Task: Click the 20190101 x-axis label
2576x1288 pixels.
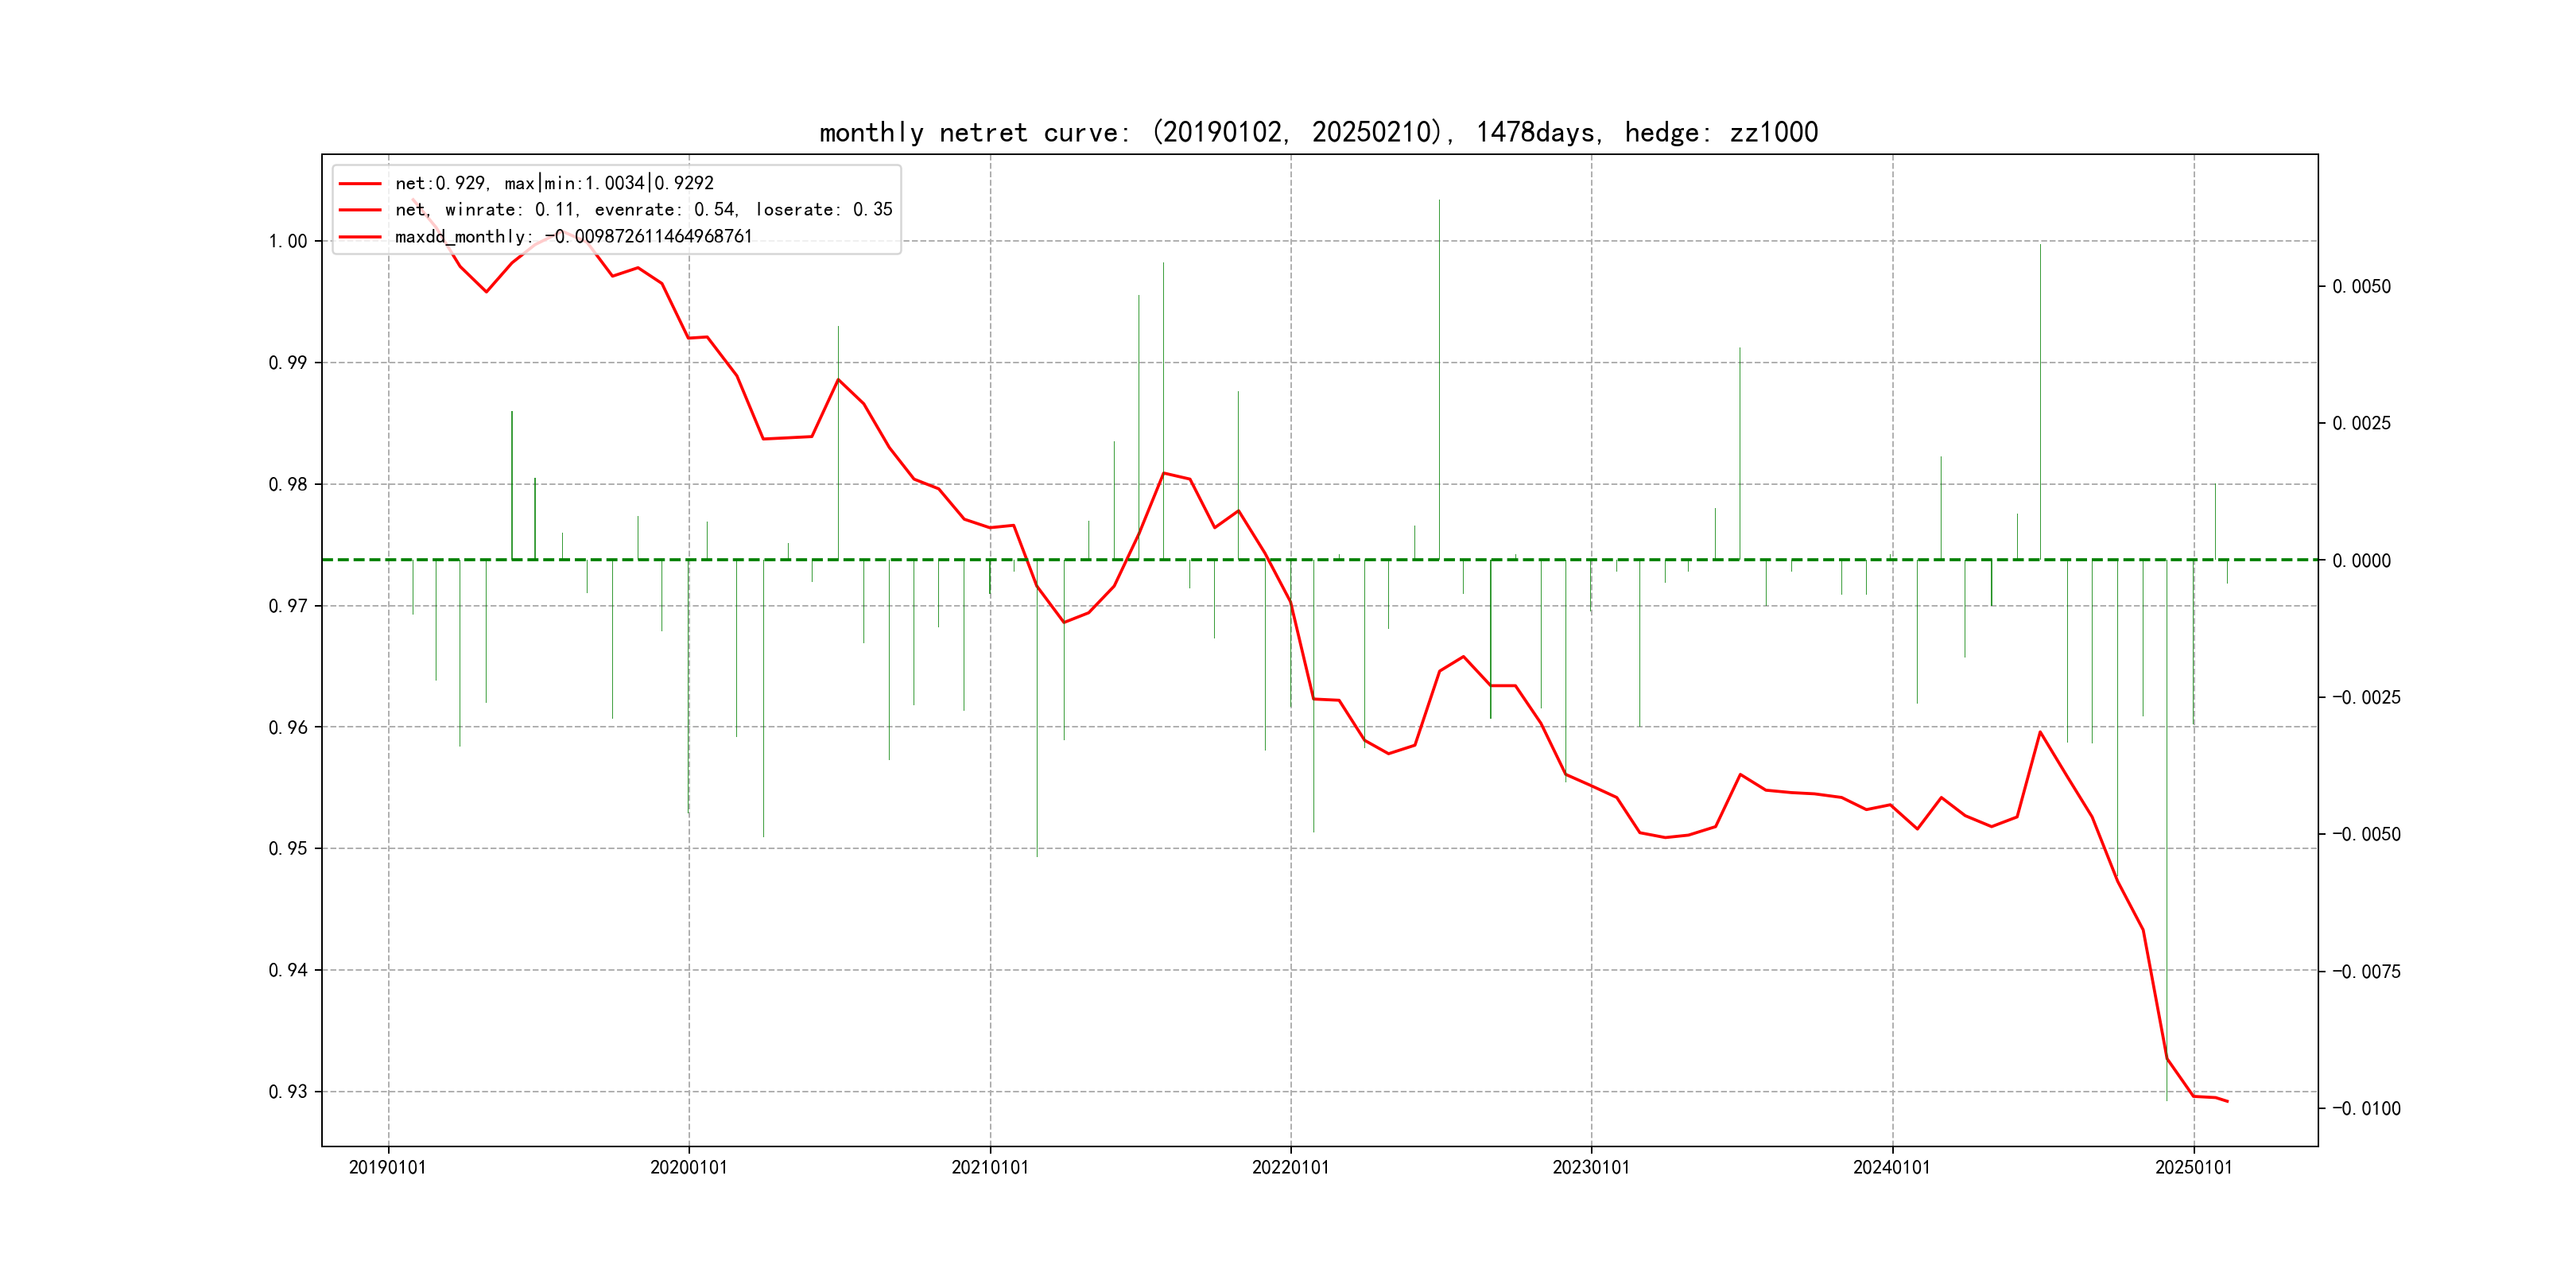Action: tap(387, 1168)
